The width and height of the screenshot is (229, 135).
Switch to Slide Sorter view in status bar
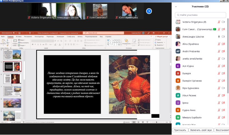click(138, 122)
